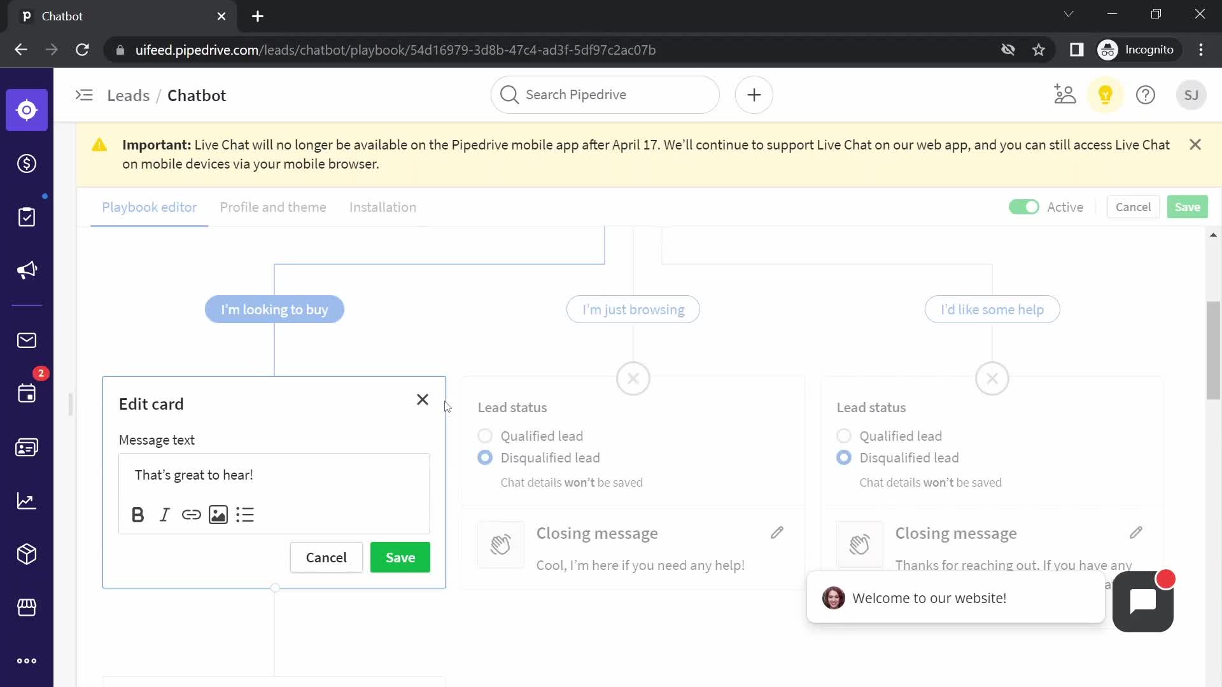Select the Disqualified lead radio button
1222x687 pixels.
(485, 458)
